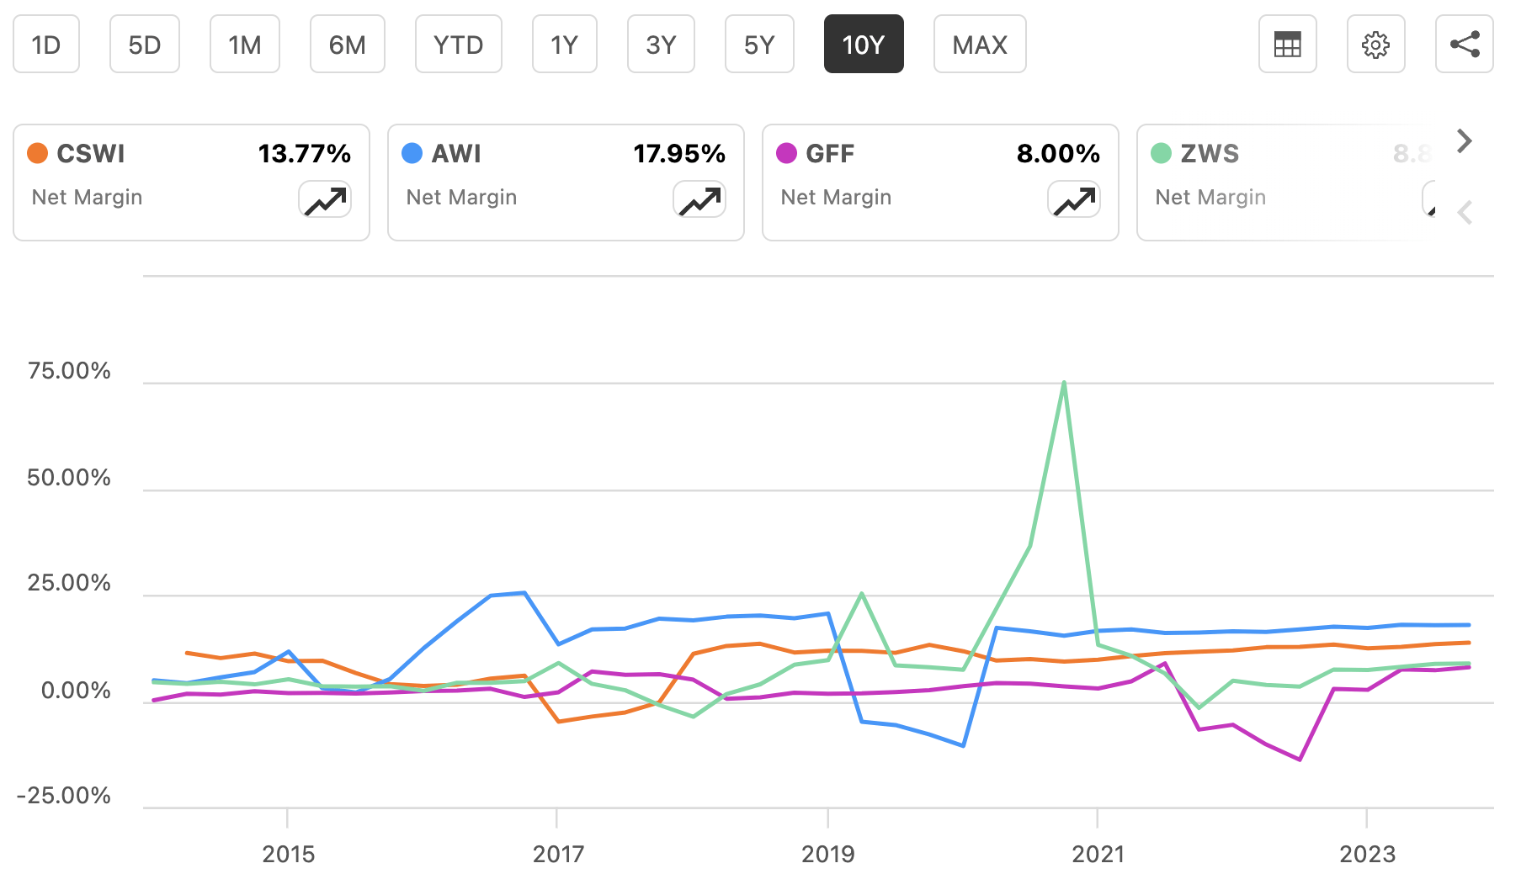Click the ZWS peak near 75% on chart
Viewport: 1537px width, 895px height.
[1063, 382]
